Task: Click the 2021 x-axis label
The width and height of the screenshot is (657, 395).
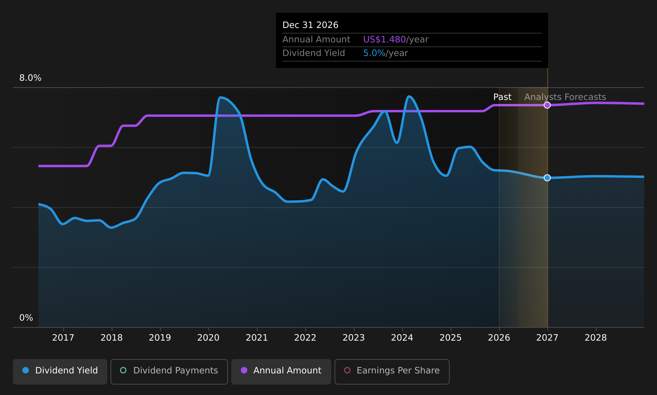Action: 257,338
